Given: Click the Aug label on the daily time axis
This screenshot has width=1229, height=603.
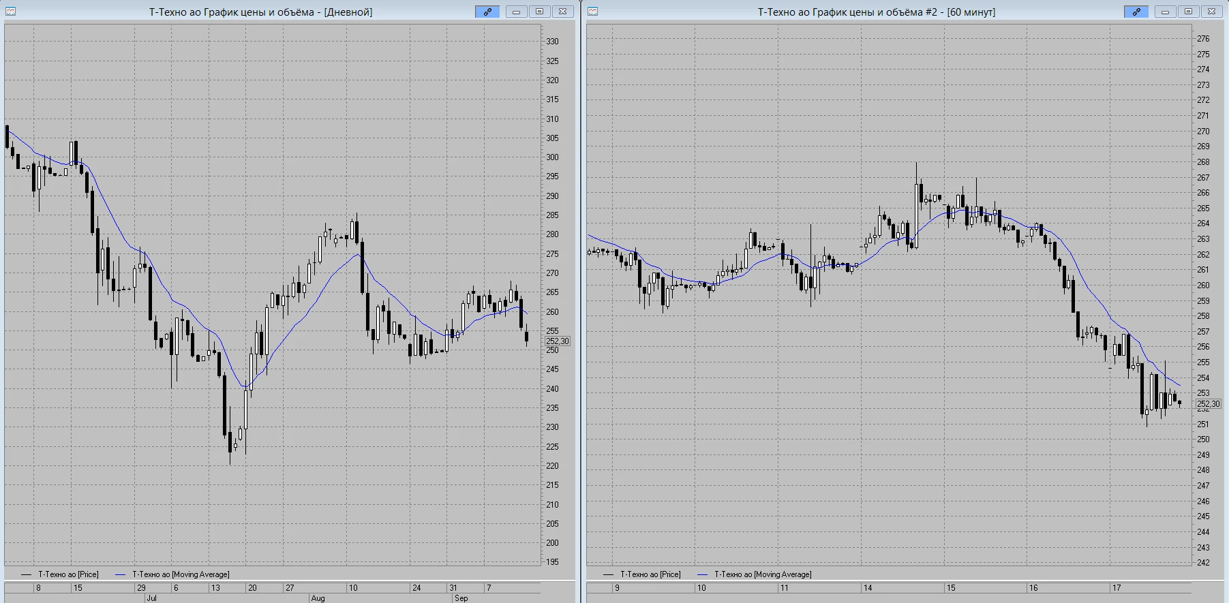Looking at the screenshot, I should [x=318, y=598].
